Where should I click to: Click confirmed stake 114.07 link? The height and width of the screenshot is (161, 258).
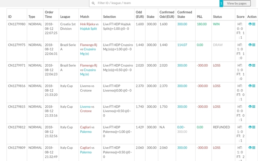point(182,45)
